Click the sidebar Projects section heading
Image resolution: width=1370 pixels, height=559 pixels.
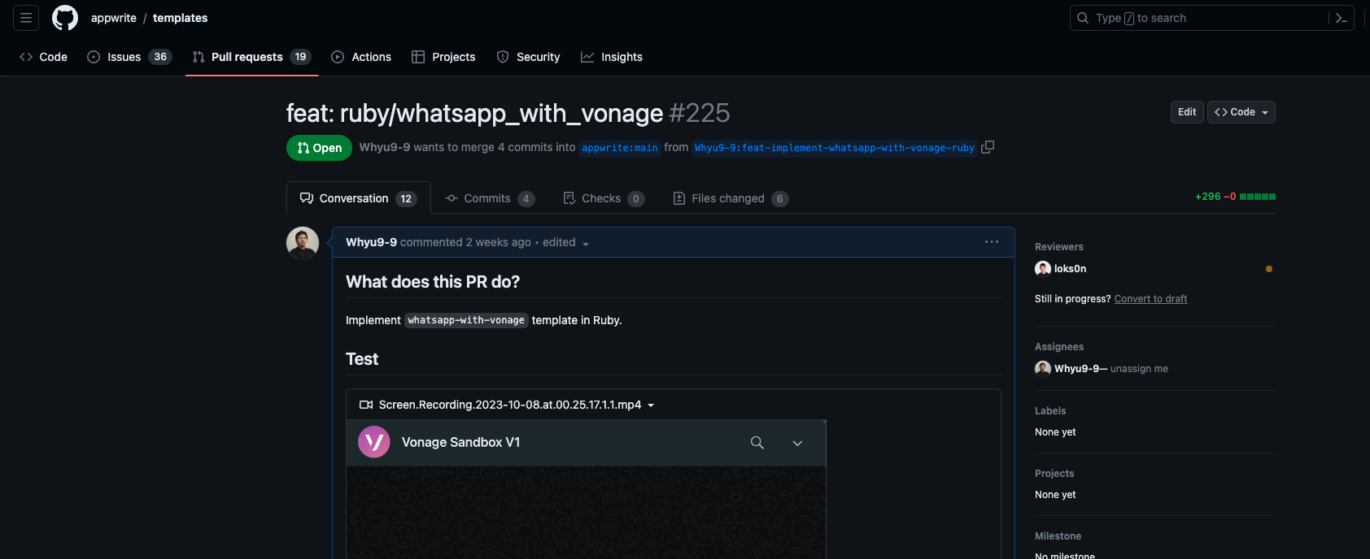coord(1054,474)
